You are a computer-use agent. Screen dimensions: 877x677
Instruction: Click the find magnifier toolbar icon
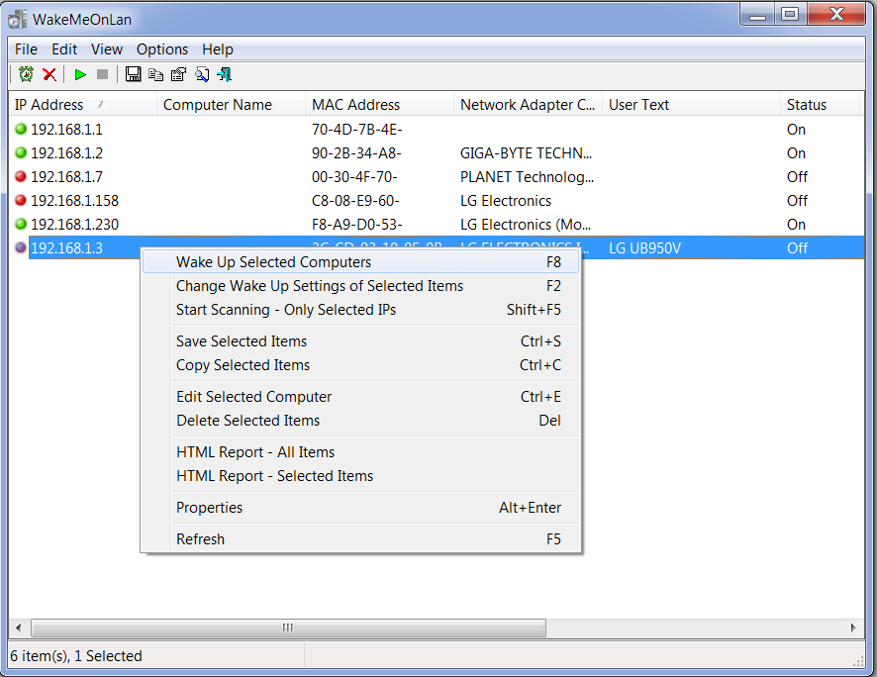pos(202,74)
